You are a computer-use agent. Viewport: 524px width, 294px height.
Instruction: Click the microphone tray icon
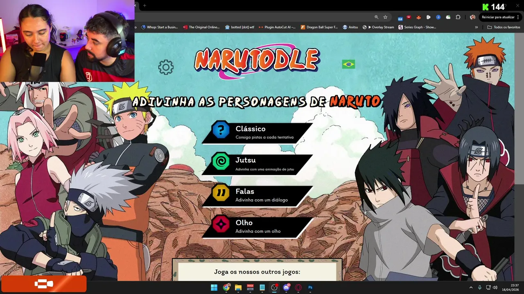(x=480, y=287)
